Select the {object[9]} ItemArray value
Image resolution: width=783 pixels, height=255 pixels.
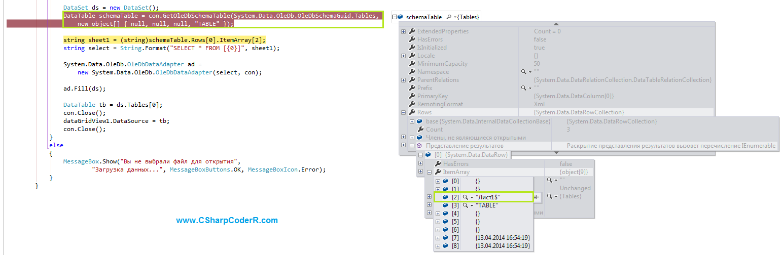[574, 172]
